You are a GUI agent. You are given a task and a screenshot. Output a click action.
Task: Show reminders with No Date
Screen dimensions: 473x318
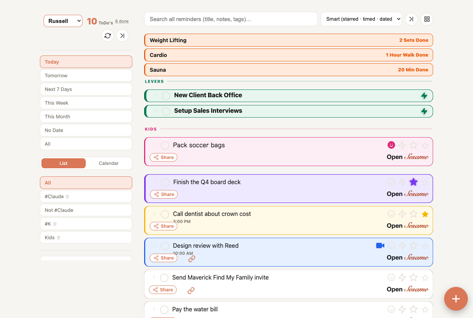pyautogui.click(x=86, y=130)
